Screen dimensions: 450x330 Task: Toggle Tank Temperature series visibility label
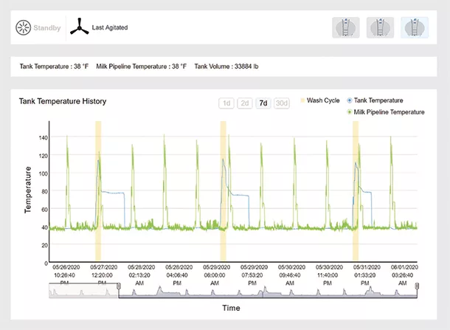click(378, 100)
